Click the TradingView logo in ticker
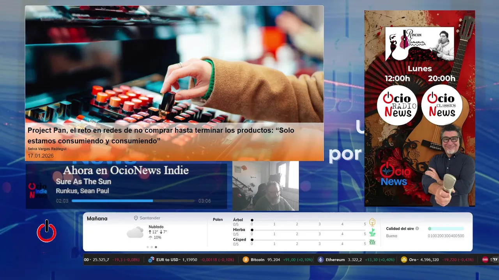The width and height of the screenshot is (499, 280). tap(494, 259)
